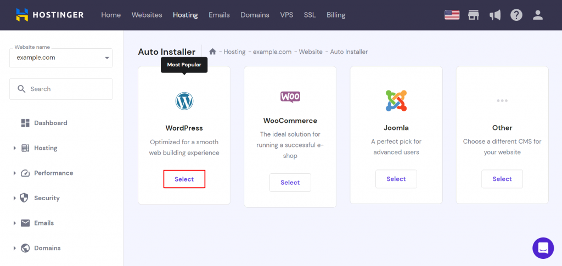Go to Billing in top navigation

click(x=336, y=15)
